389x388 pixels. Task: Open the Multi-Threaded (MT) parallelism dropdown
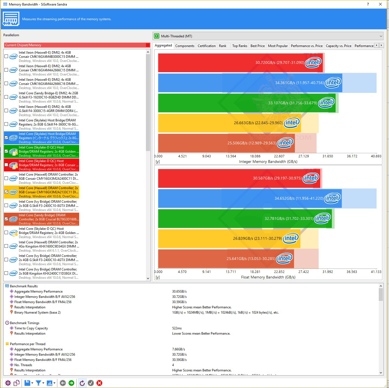[x=268, y=36]
